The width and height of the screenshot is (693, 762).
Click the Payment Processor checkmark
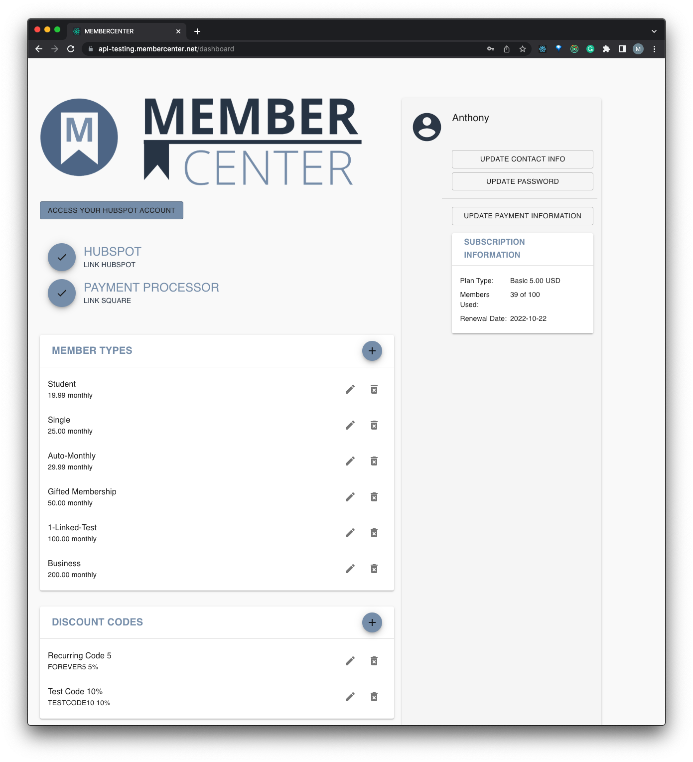pos(61,293)
